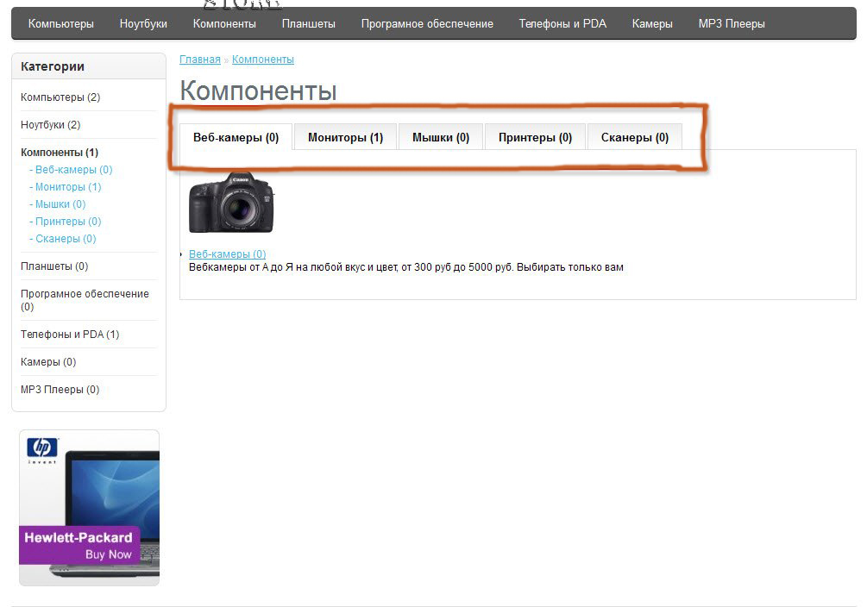867x607 pixels.
Task: Click the Hewlett-Packard Buy Now banner
Action: coord(89,508)
